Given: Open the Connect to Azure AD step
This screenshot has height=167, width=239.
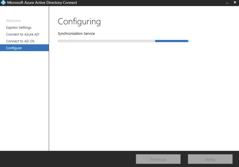Looking at the screenshot, I should point(22,34).
